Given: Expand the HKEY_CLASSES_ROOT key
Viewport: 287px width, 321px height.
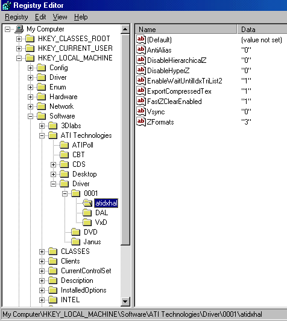Looking at the screenshot, I should click(19, 39).
